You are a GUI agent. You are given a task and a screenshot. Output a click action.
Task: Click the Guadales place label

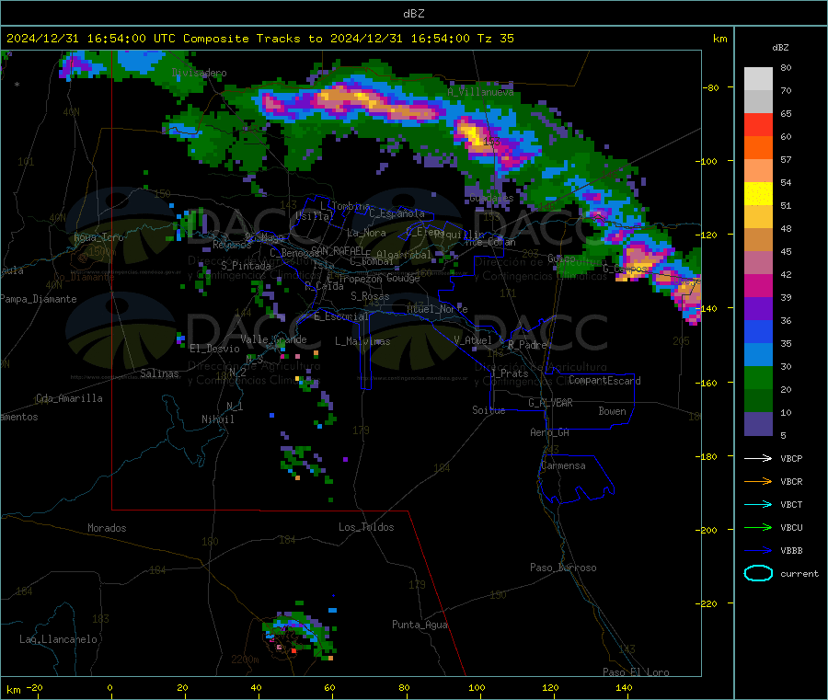click(491, 198)
